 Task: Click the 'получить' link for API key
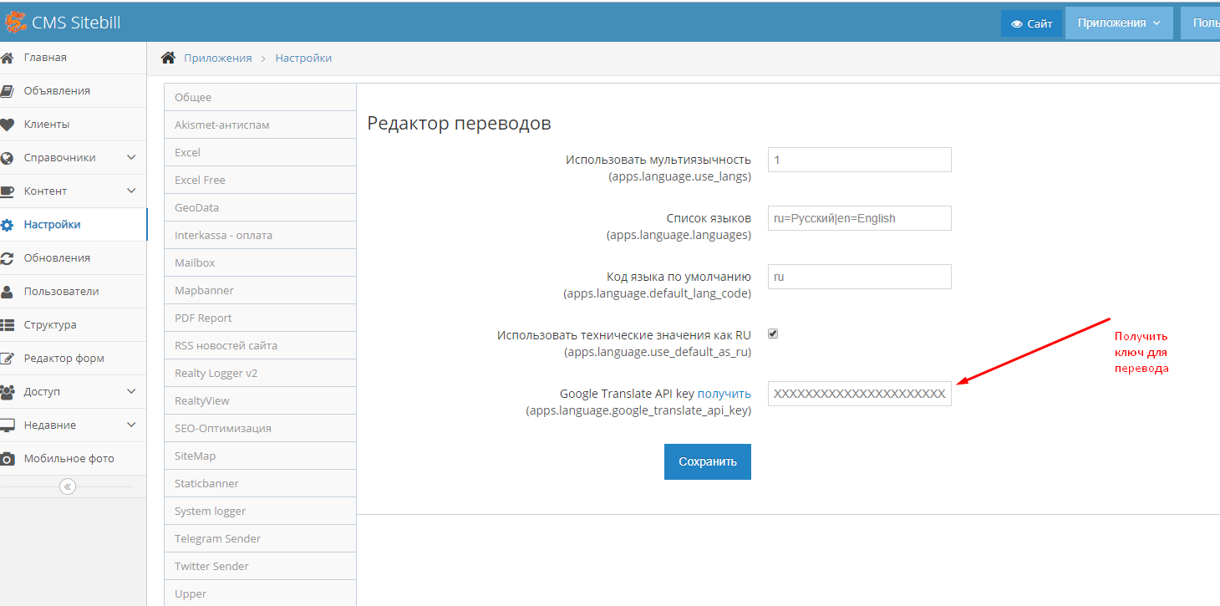[x=724, y=393]
